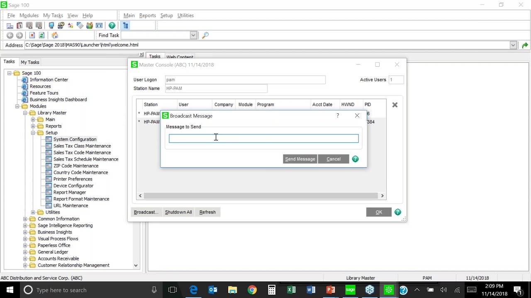Screen dimensions: 531x298
Task: Open the View menu
Action: [73, 15]
